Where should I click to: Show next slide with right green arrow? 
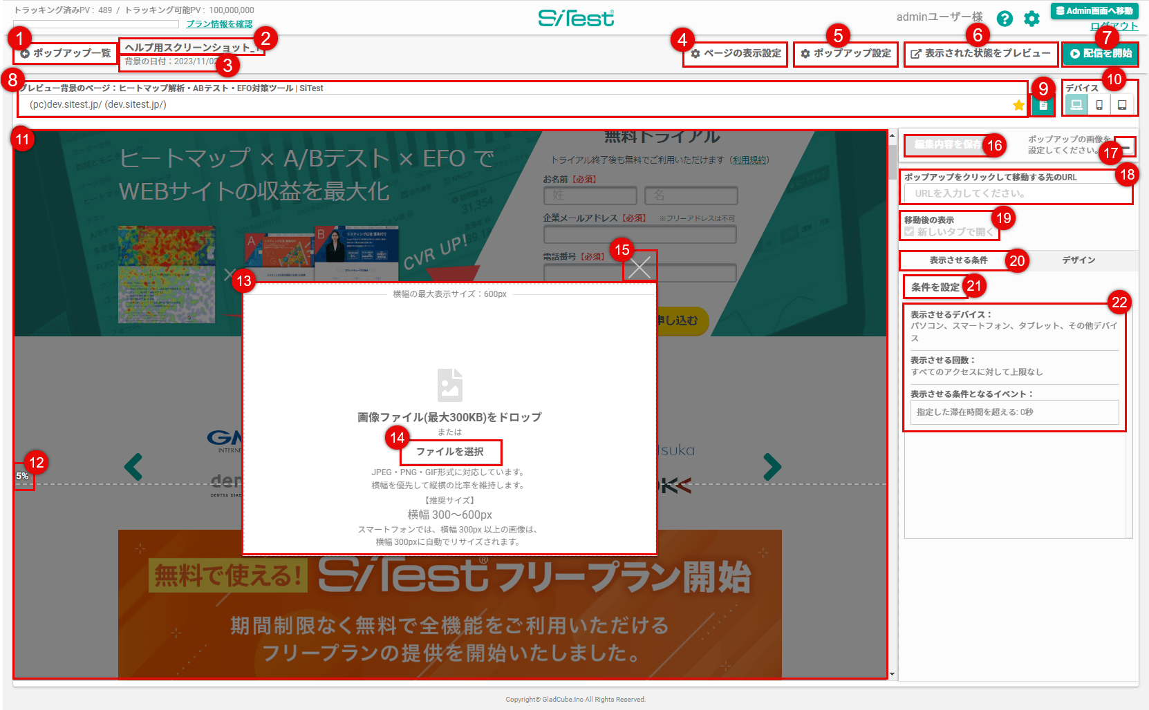click(x=772, y=467)
